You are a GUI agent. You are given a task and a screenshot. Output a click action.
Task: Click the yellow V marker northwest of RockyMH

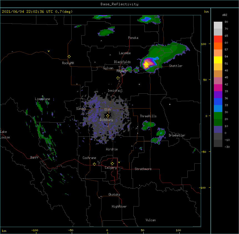[x=49, y=51]
